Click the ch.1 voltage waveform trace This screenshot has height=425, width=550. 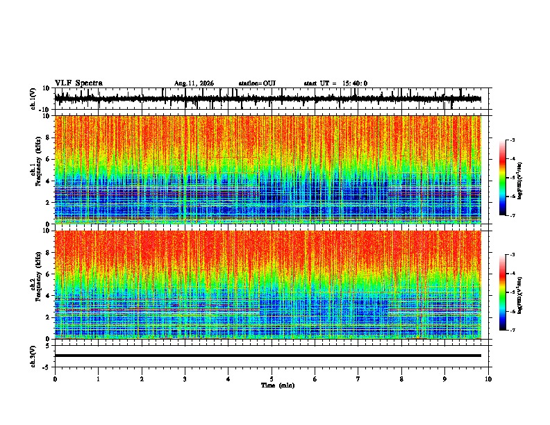267,99
